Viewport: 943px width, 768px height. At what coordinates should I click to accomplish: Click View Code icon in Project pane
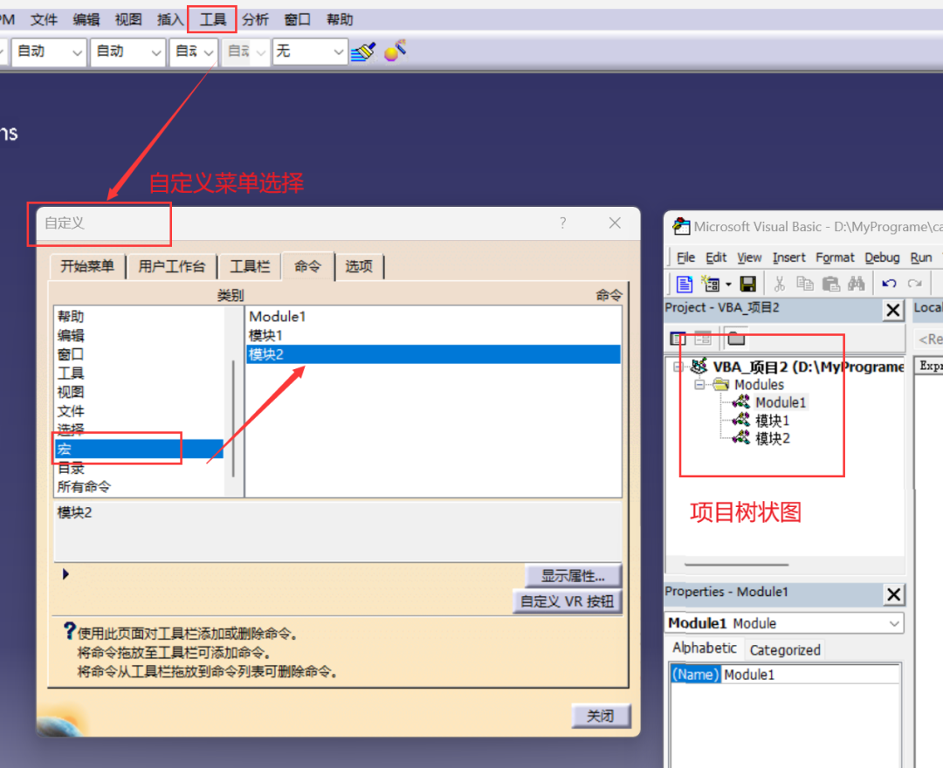(x=678, y=339)
